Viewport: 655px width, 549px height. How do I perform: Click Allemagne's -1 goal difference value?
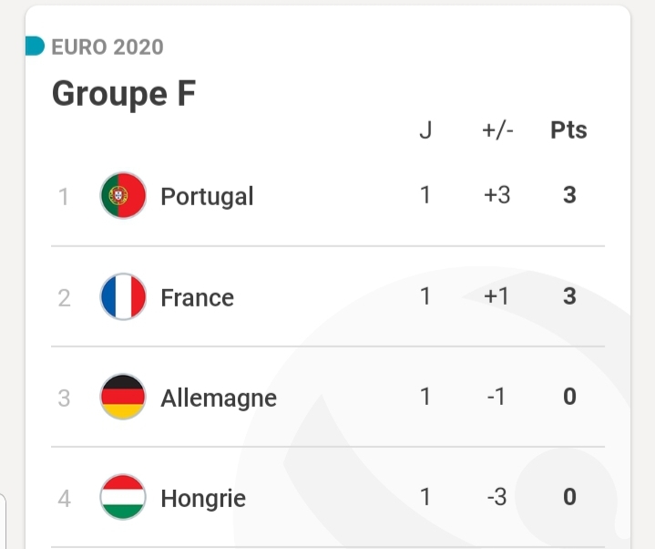(x=497, y=397)
